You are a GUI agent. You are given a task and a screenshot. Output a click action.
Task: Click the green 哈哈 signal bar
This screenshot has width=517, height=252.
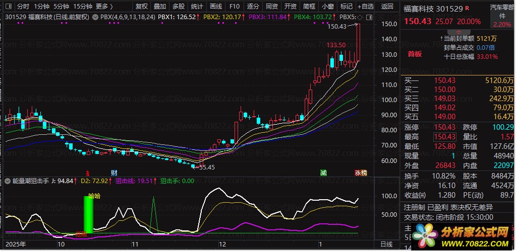pyautogui.click(x=89, y=215)
